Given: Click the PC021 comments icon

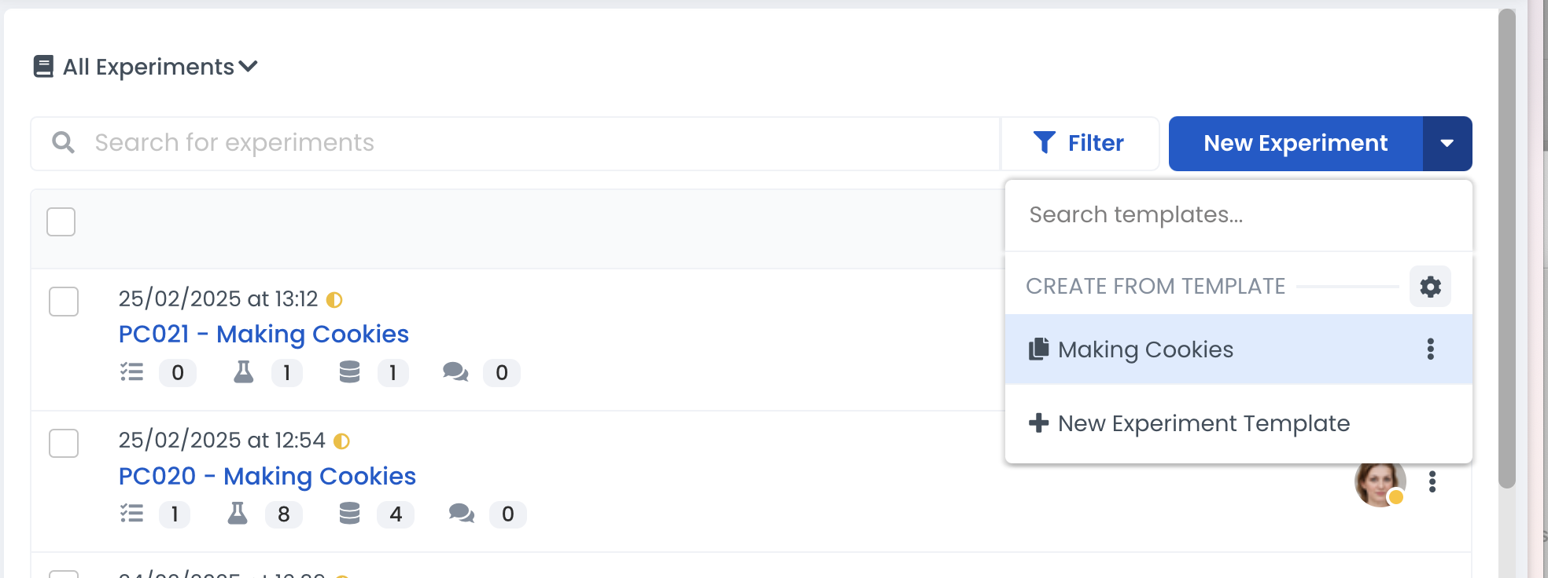Looking at the screenshot, I should pos(455,372).
